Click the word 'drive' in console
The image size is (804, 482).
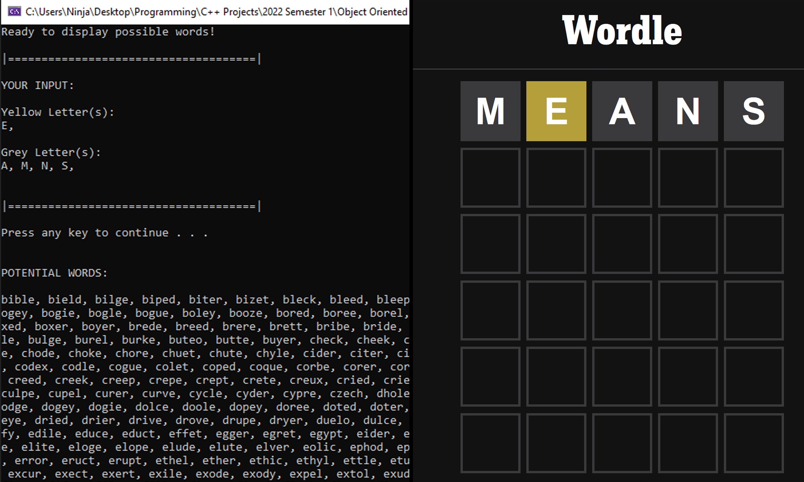(145, 420)
